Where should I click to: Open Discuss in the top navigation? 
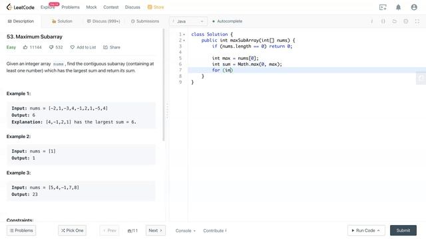point(132,7)
